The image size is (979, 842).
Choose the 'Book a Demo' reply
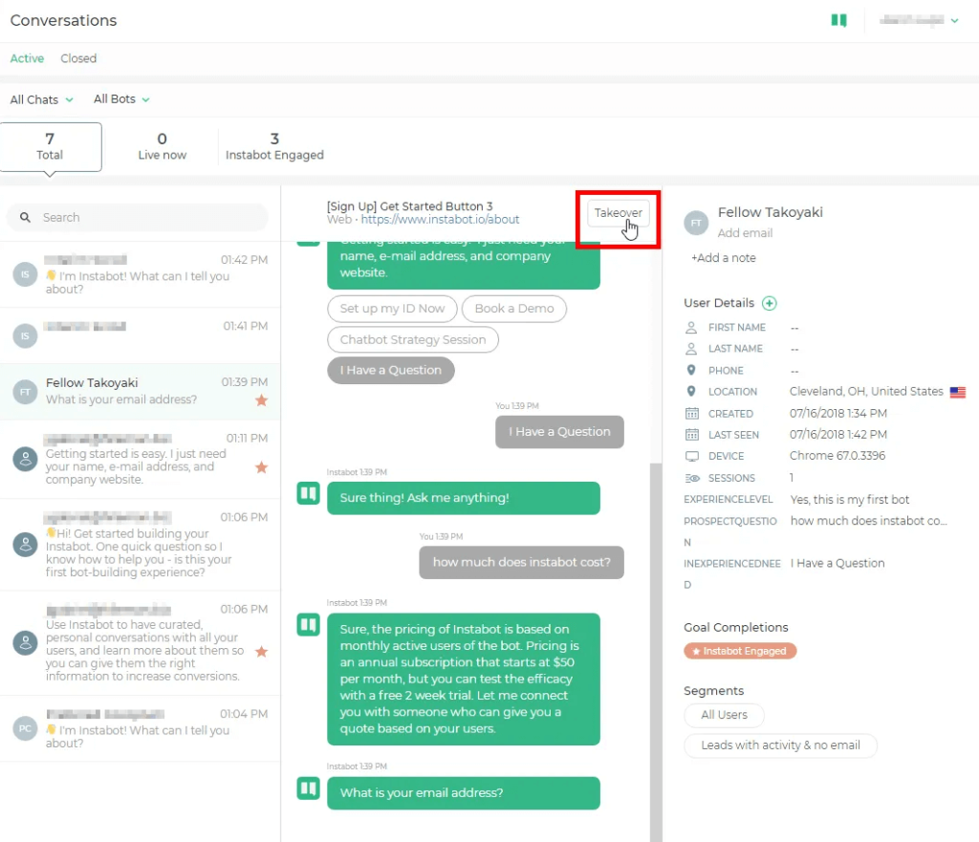point(513,309)
